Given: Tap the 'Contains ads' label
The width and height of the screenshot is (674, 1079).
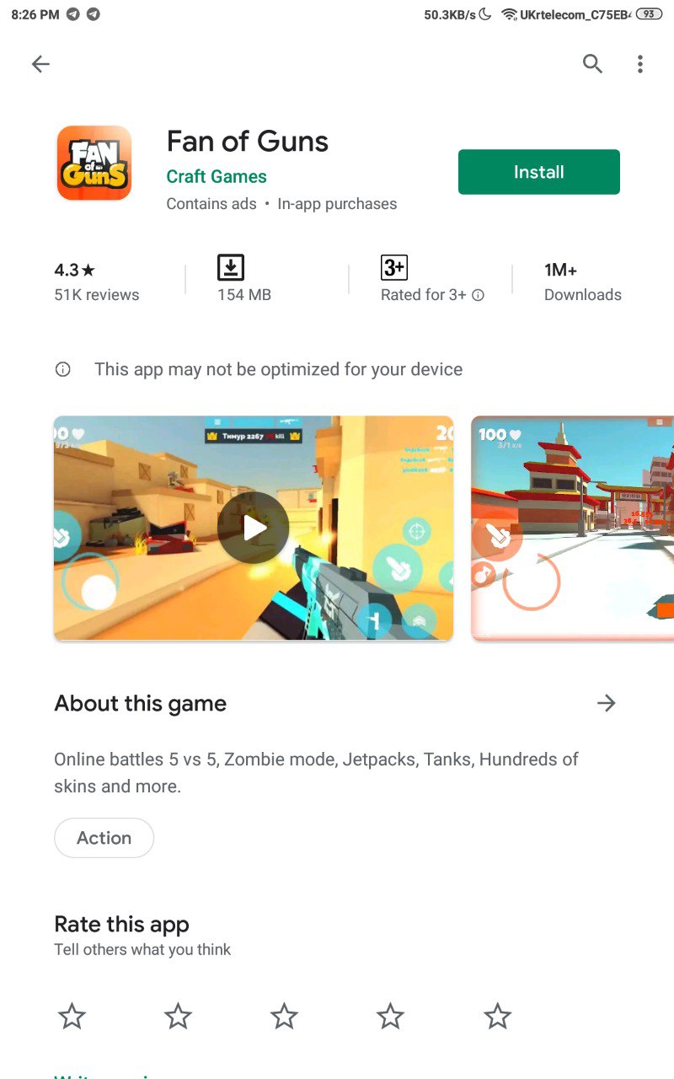Looking at the screenshot, I should (211, 204).
